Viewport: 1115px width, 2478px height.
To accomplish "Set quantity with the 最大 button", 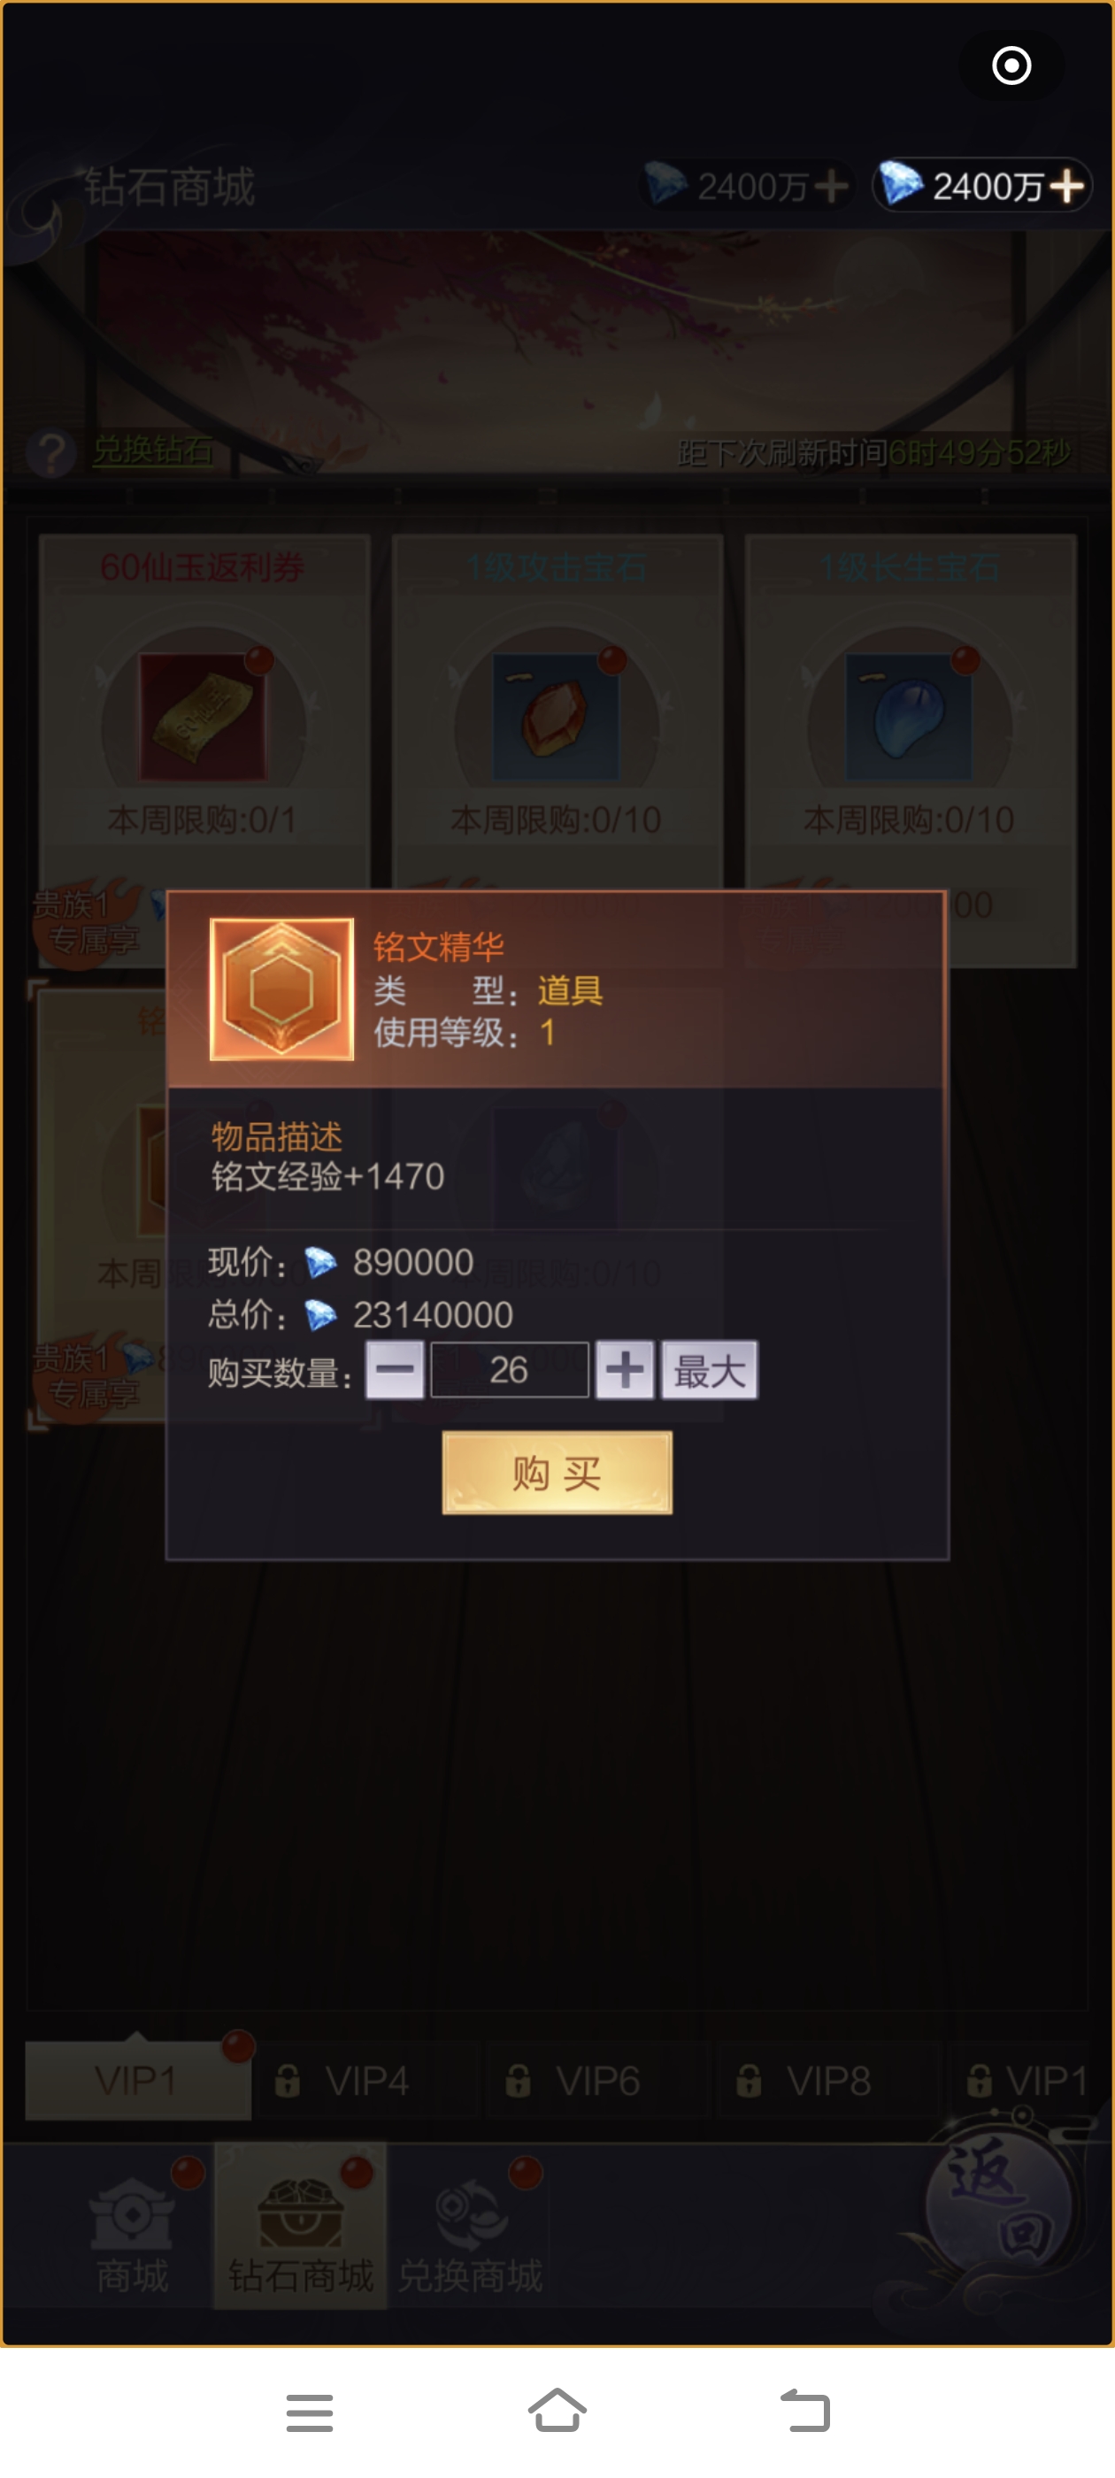I will tap(709, 1369).
